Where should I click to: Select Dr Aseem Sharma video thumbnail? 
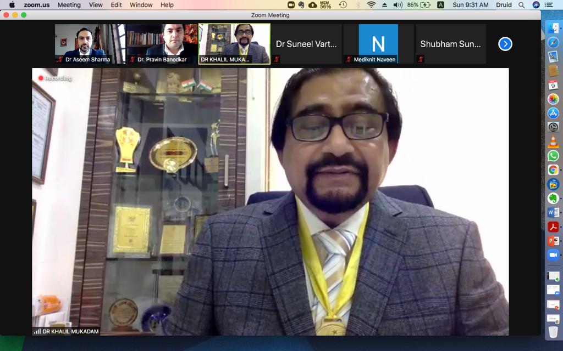pyautogui.click(x=90, y=44)
